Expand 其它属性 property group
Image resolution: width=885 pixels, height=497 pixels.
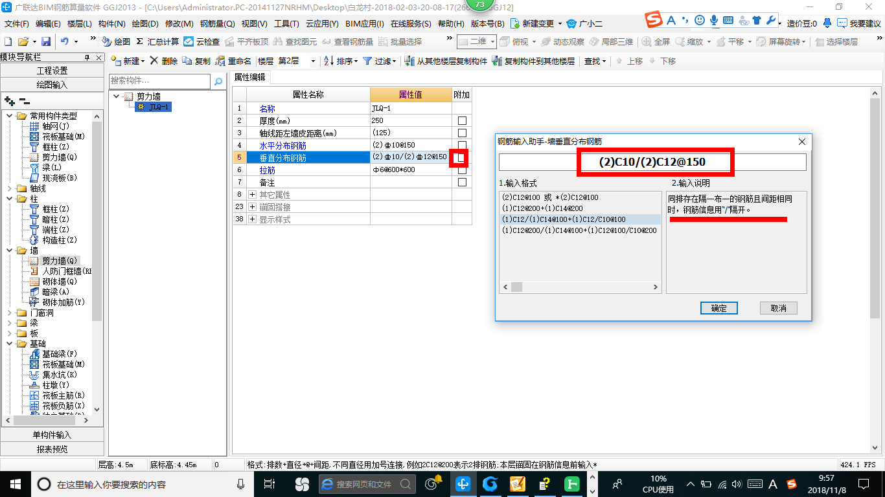(253, 194)
